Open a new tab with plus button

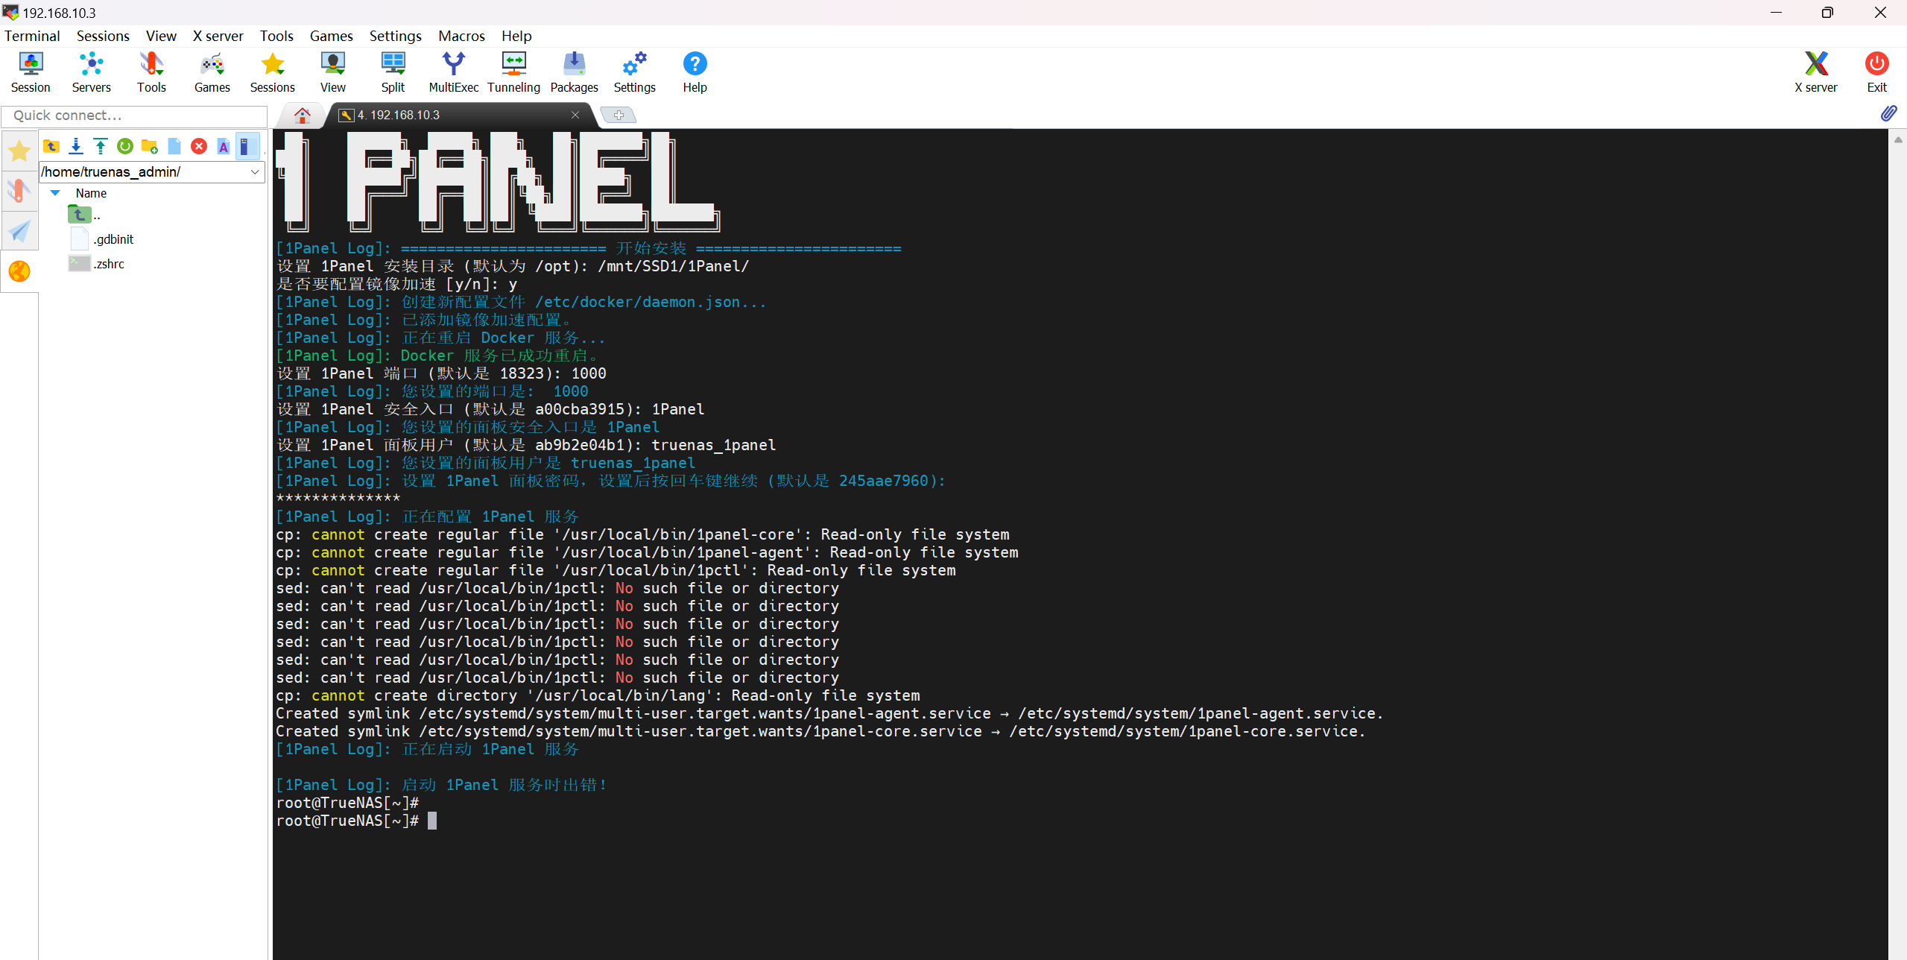click(x=619, y=115)
